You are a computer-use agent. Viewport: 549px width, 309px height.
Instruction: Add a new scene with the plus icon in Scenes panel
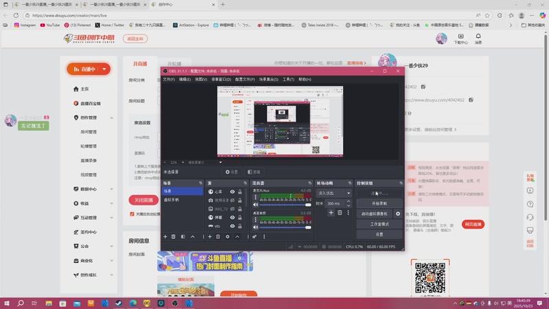click(165, 237)
